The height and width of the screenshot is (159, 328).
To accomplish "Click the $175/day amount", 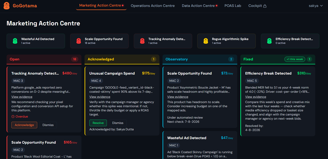I will pos(148,73).
